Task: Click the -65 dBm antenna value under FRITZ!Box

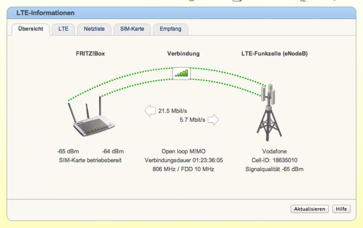Action: 68,151
